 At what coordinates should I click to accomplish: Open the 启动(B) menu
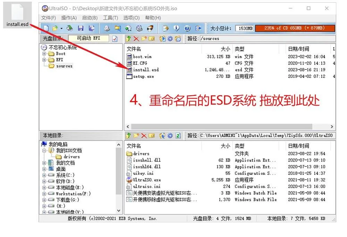90,18
